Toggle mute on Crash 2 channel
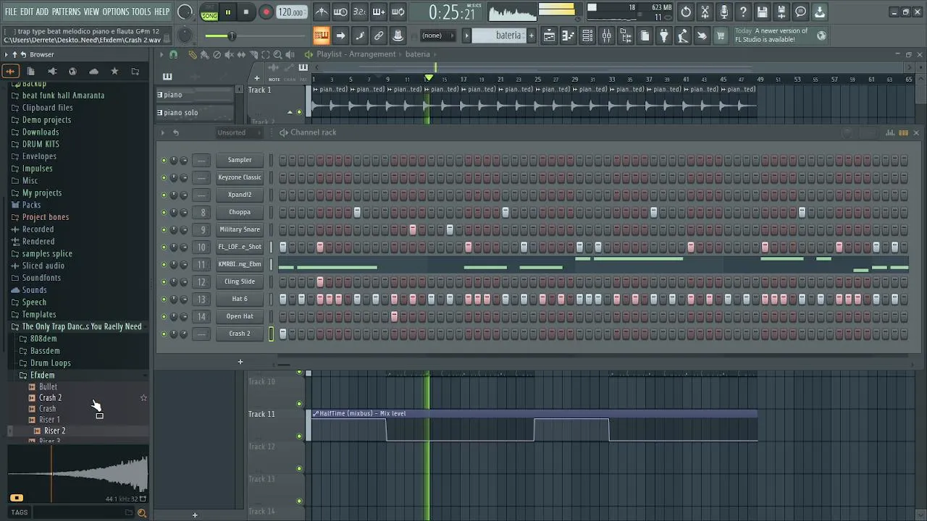The image size is (927, 521). 164,334
